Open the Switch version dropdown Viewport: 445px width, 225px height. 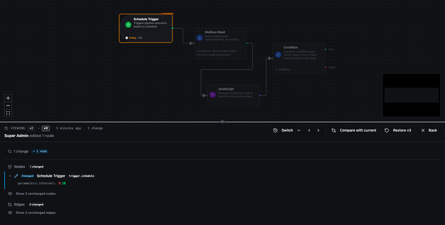pos(287,130)
